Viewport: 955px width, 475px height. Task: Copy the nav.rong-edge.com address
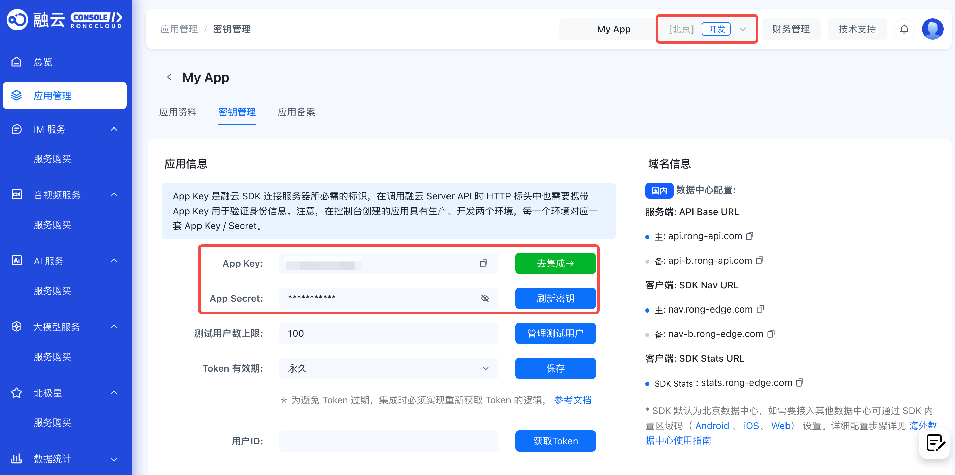click(760, 309)
